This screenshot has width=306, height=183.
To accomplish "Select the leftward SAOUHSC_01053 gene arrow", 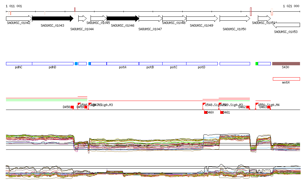I will click(287, 25).
